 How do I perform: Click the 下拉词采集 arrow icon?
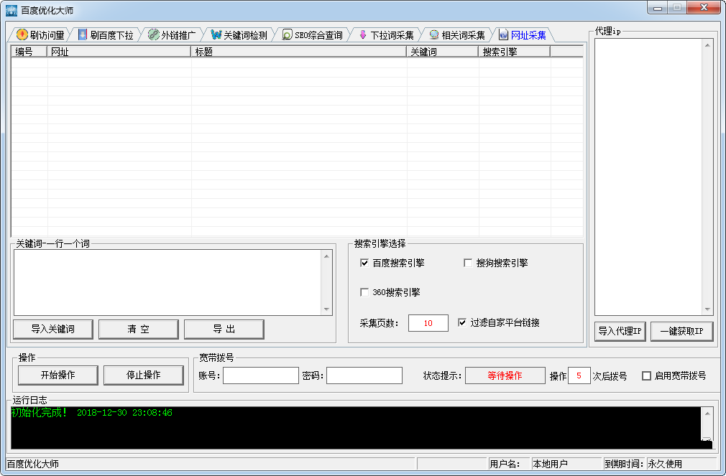[363, 34]
